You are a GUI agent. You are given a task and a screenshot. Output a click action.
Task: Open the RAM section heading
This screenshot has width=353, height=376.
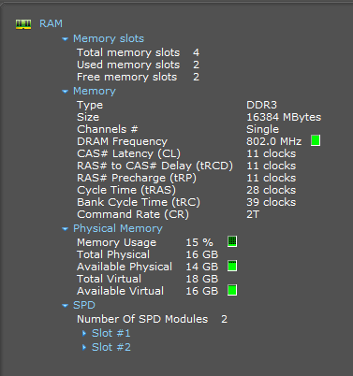pos(51,23)
